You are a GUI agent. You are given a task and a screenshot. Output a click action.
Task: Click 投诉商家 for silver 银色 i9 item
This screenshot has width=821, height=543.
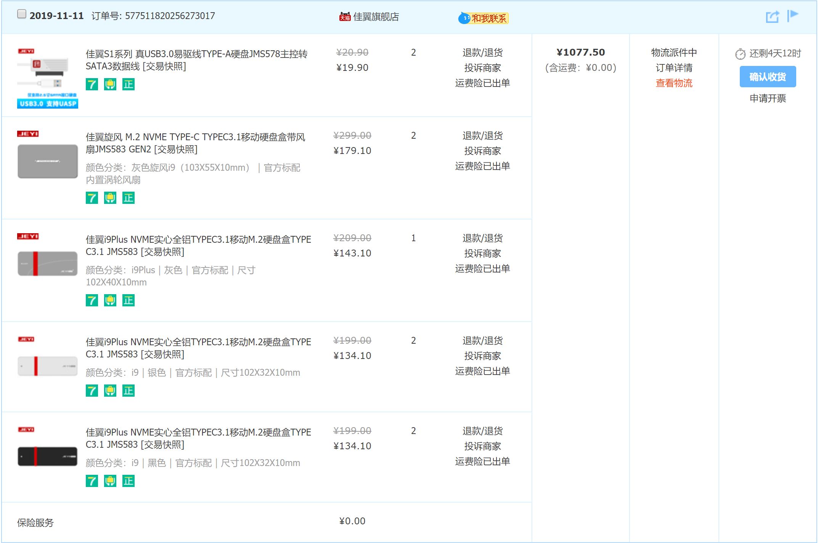[x=482, y=356]
